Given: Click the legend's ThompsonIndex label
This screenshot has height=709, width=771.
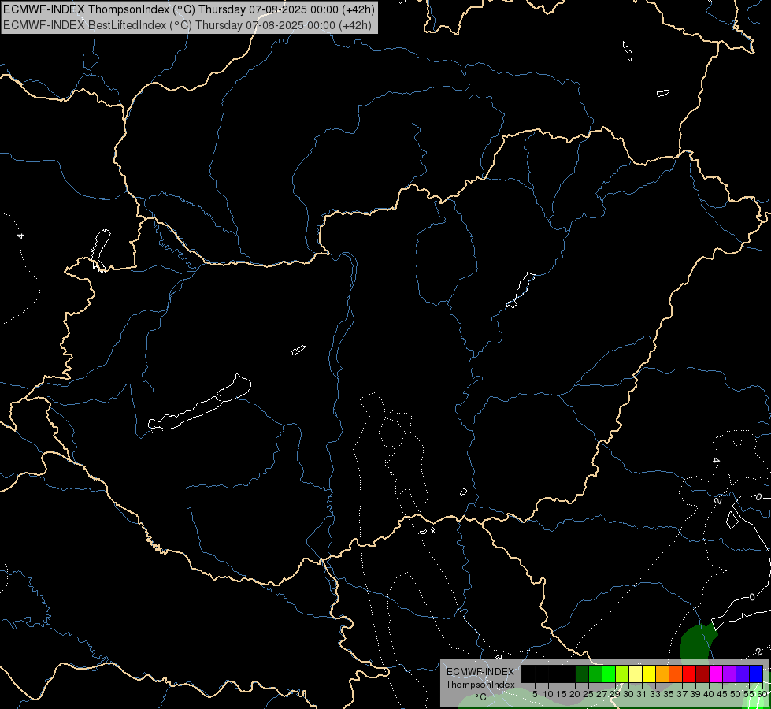Looking at the screenshot, I should (480, 685).
